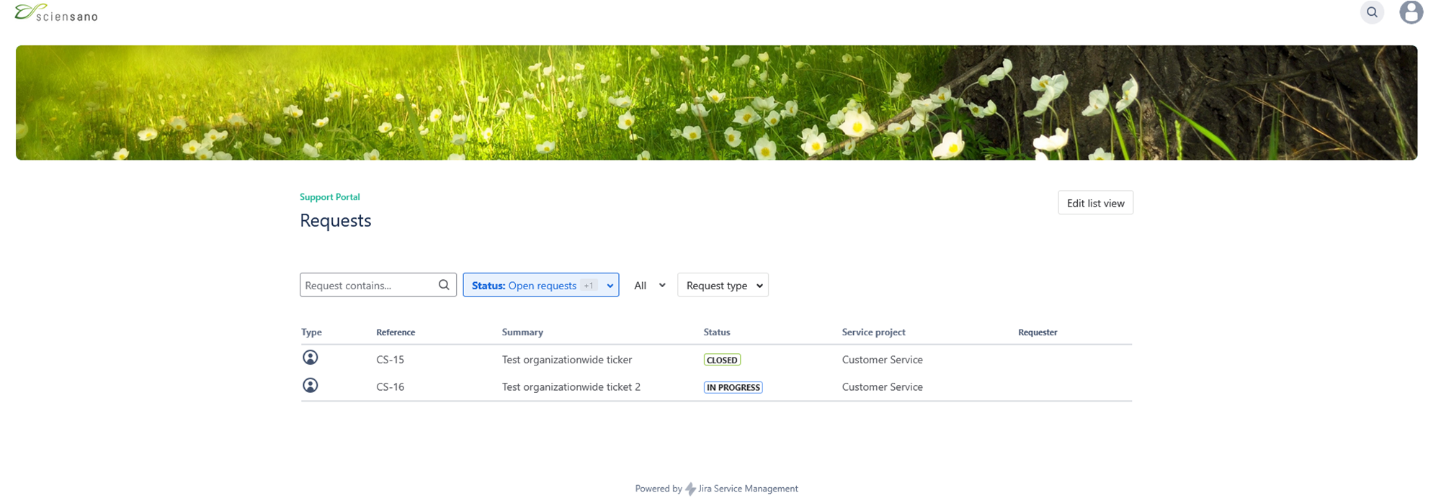
Task: Go to Support Portal breadcrumb link
Action: (x=329, y=197)
